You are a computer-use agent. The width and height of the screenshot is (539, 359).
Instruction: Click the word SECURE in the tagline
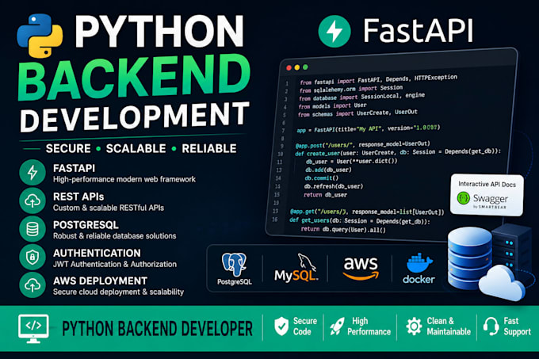68,148
